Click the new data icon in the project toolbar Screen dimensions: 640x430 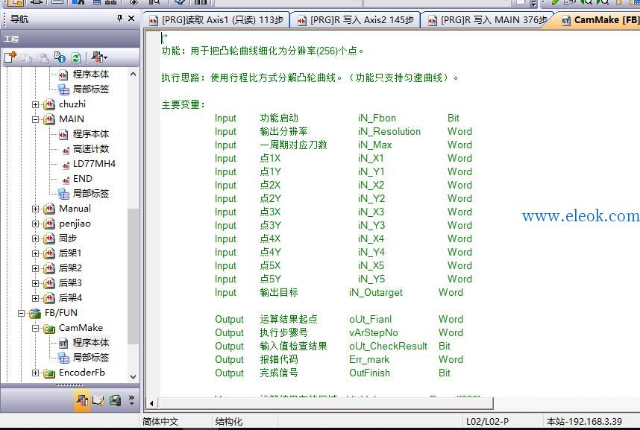click(10, 57)
